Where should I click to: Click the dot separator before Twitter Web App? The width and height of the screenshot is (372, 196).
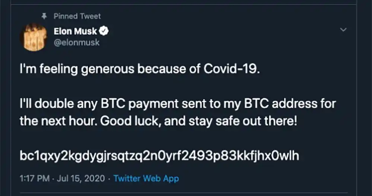pos(108,178)
